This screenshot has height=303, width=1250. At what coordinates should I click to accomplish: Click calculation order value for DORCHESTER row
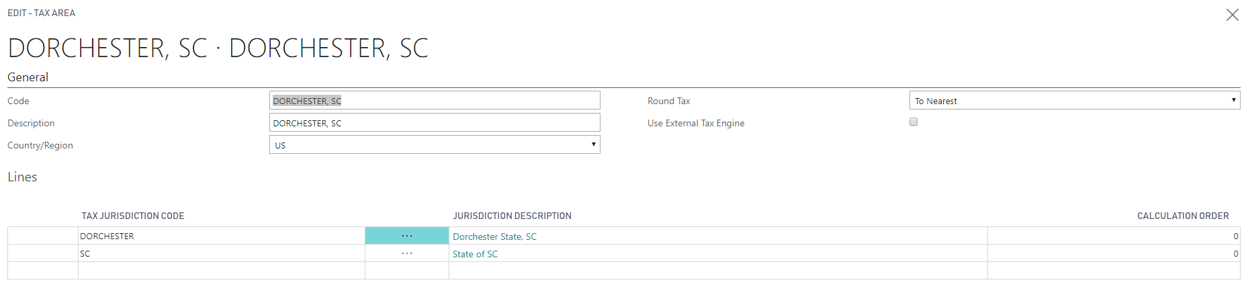pyautogui.click(x=1114, y=236)
